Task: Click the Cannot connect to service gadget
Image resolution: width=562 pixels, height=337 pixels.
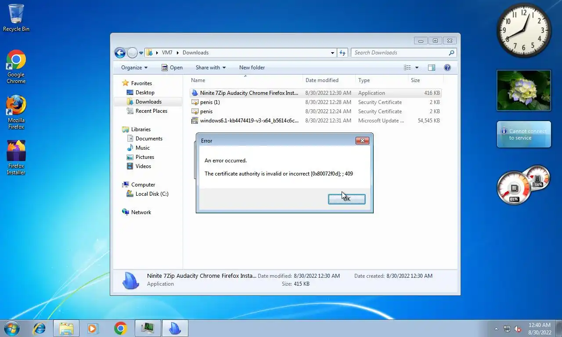Action: tap(524, 134)
